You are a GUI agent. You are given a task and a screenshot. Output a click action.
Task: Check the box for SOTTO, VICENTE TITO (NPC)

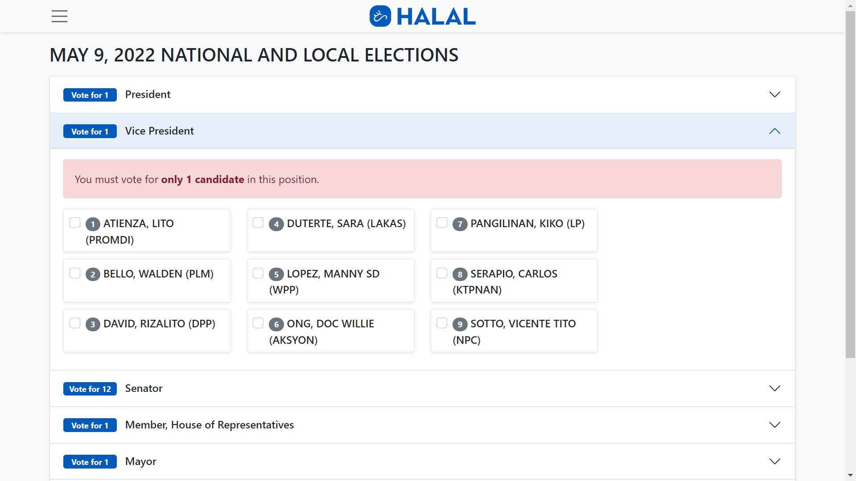442,323
